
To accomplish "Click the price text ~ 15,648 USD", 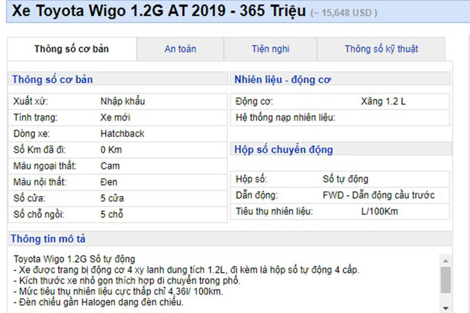I will [344, 13].
